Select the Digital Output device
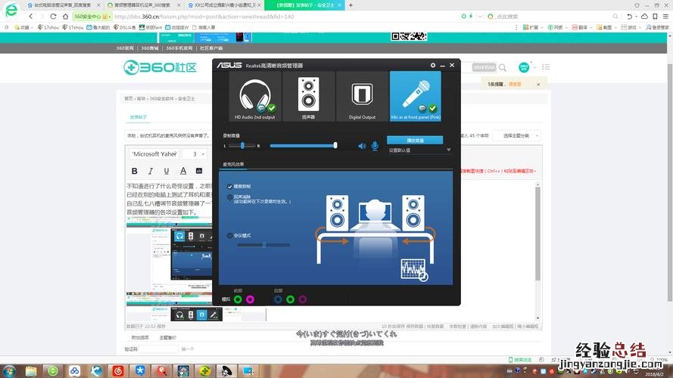 pos(362,97)
